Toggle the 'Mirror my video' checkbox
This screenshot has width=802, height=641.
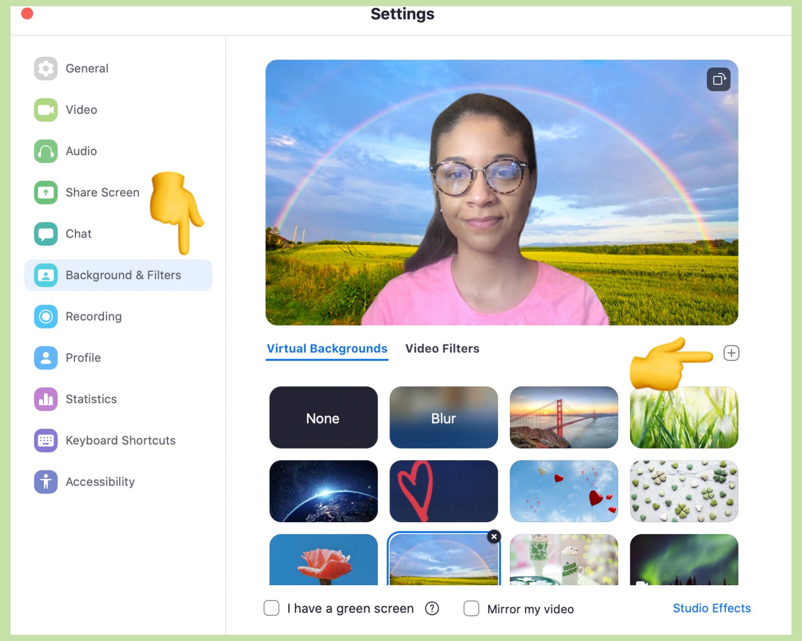471,609
